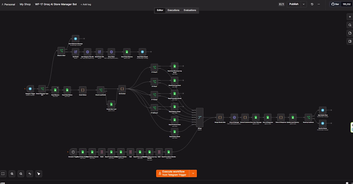Expand the Publish dropdown arrow

304,4
